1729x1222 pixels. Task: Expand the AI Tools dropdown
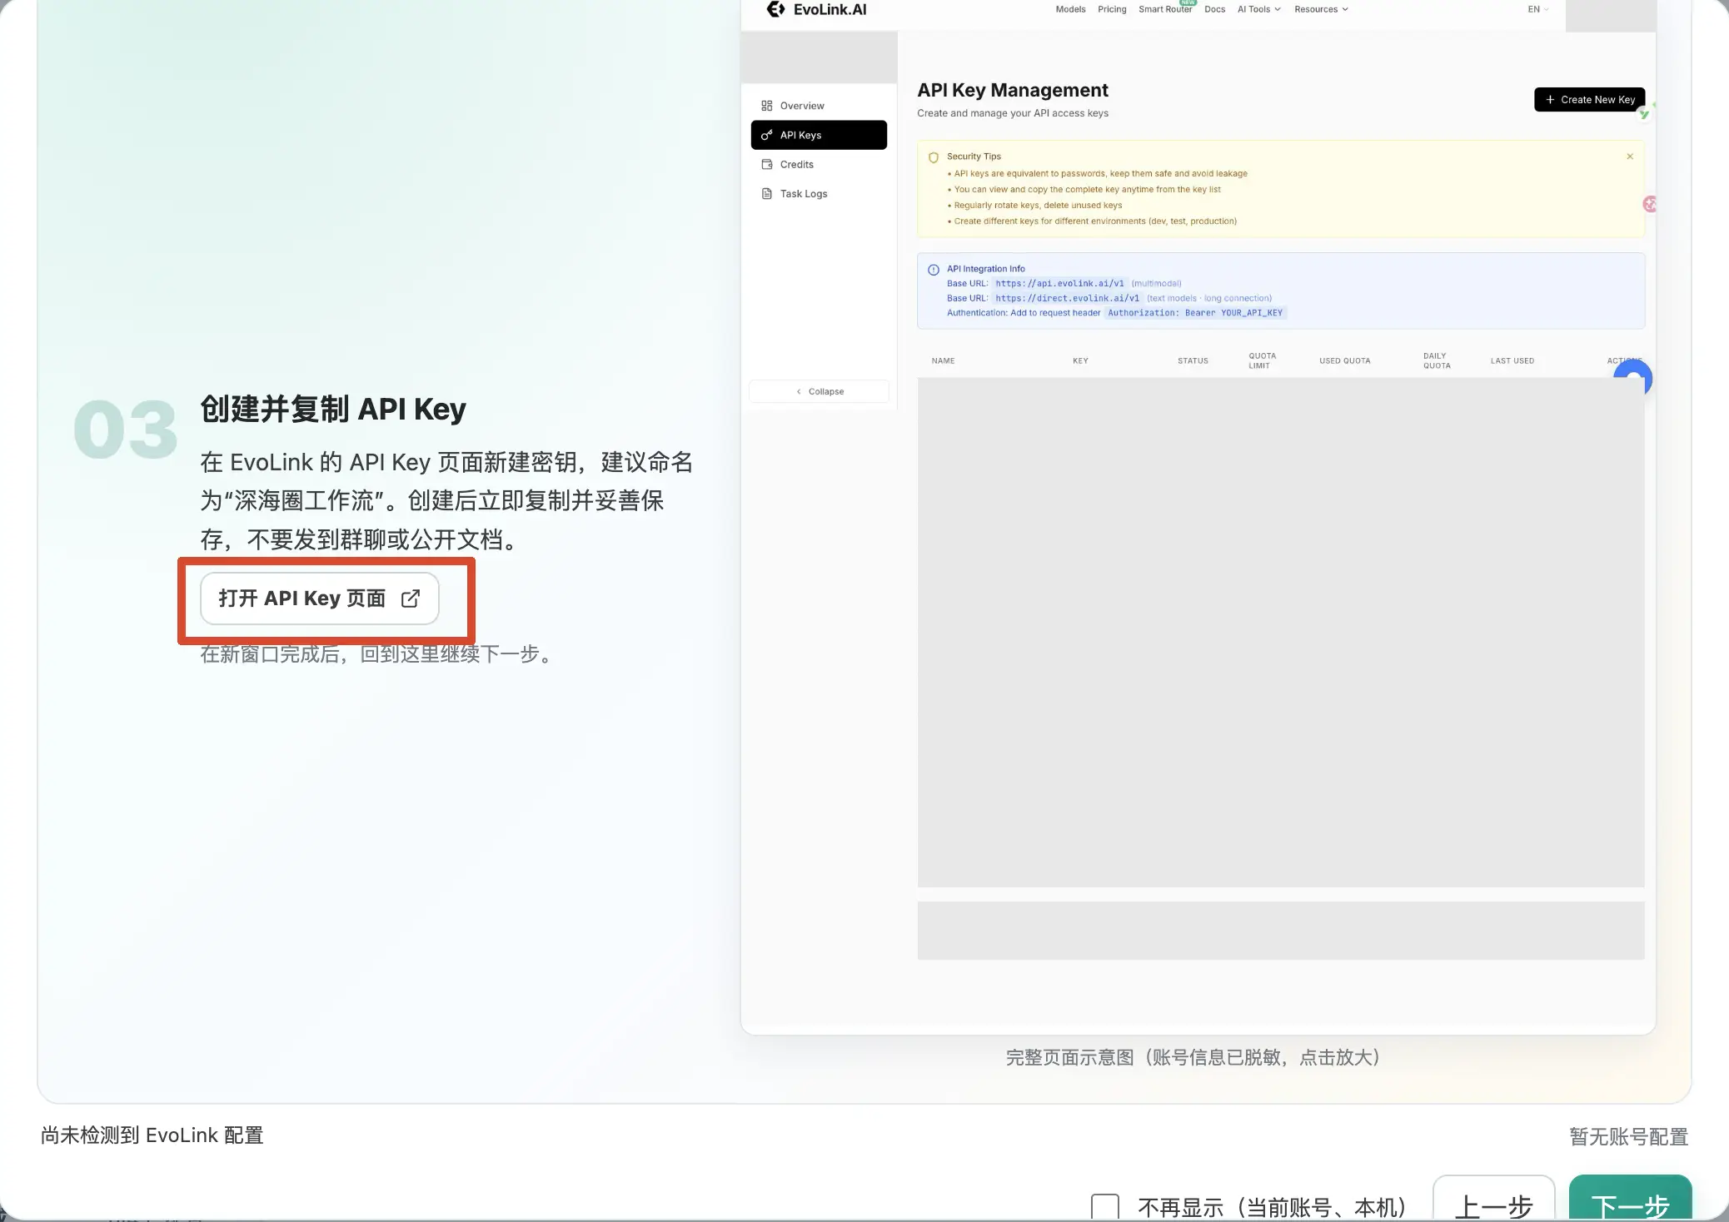pos(1258,9)
